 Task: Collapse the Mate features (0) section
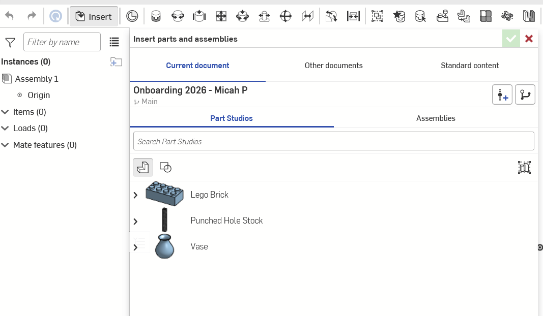click(x=5, y=145)
